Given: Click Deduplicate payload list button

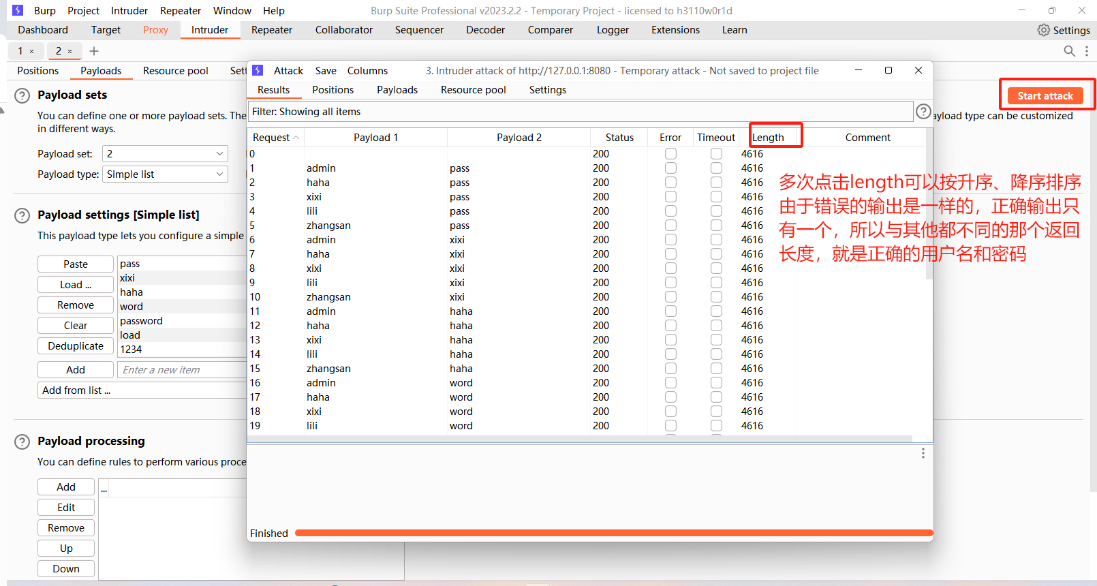Looking at the screenshot, I should [76, 346].
